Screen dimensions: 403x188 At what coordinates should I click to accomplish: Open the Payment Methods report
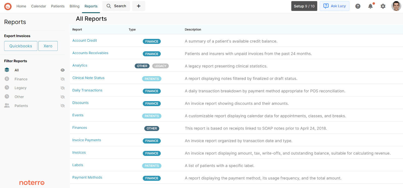[87, 177]
